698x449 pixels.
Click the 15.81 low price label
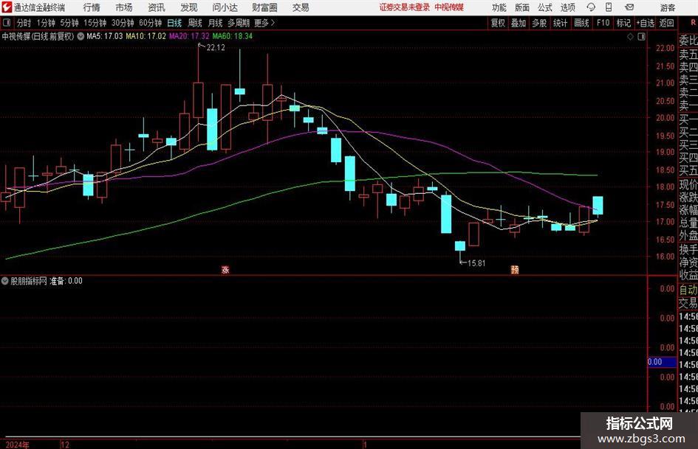476,263
